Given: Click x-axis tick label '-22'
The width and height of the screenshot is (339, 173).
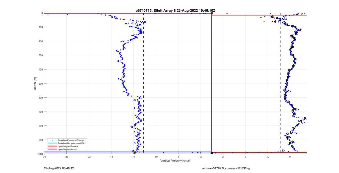Looking at the screenshot, I should [x=89, y=157].
